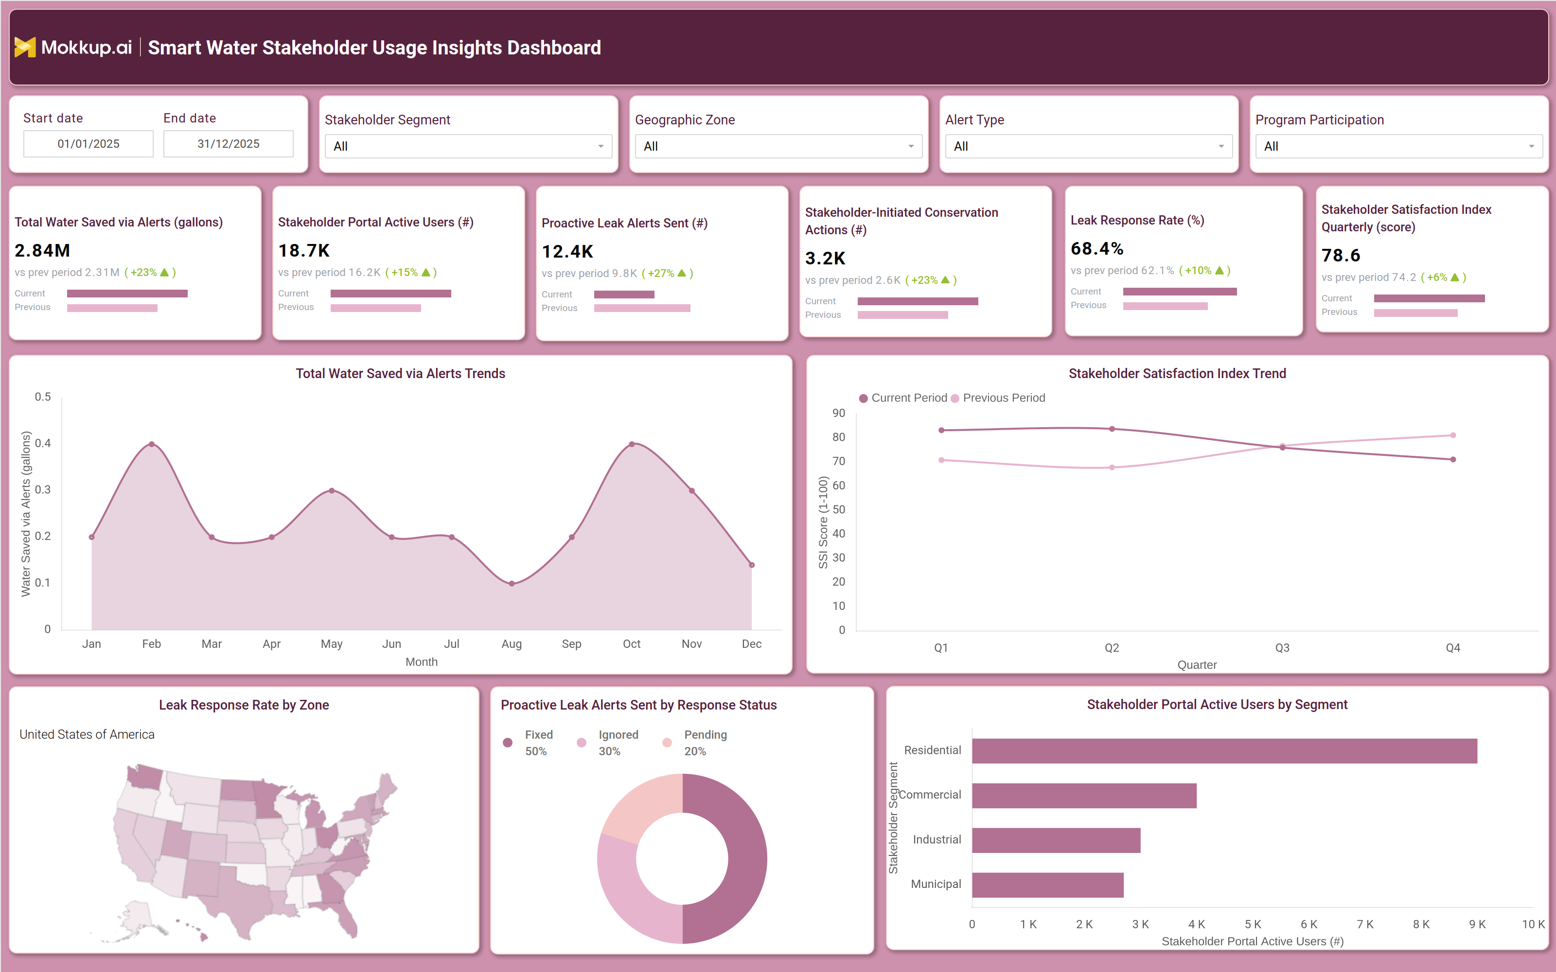1556x972 pixels.
Task: Click the '3.2K' conservation actions value
Action: click(x=826, y=259)
